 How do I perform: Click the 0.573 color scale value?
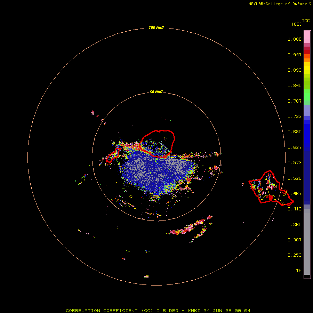(x=295, y=163)
